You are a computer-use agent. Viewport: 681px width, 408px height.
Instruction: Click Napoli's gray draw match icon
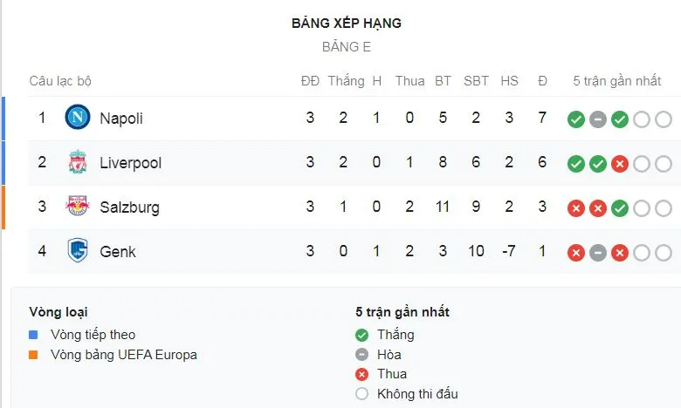[598, 119]
